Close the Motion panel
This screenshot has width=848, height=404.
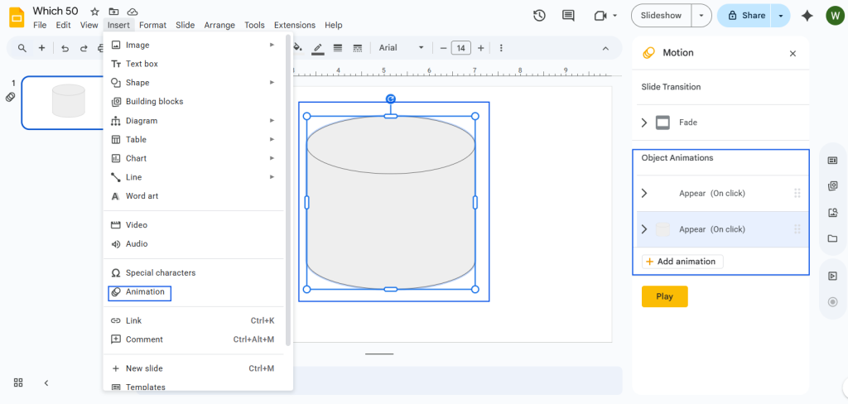[x=793, y=53]
